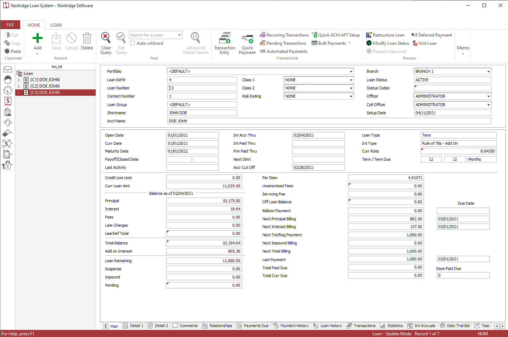Expand the [C1] DOE JOHN tree node
This screenshot has width=508, height=337.
19,80
